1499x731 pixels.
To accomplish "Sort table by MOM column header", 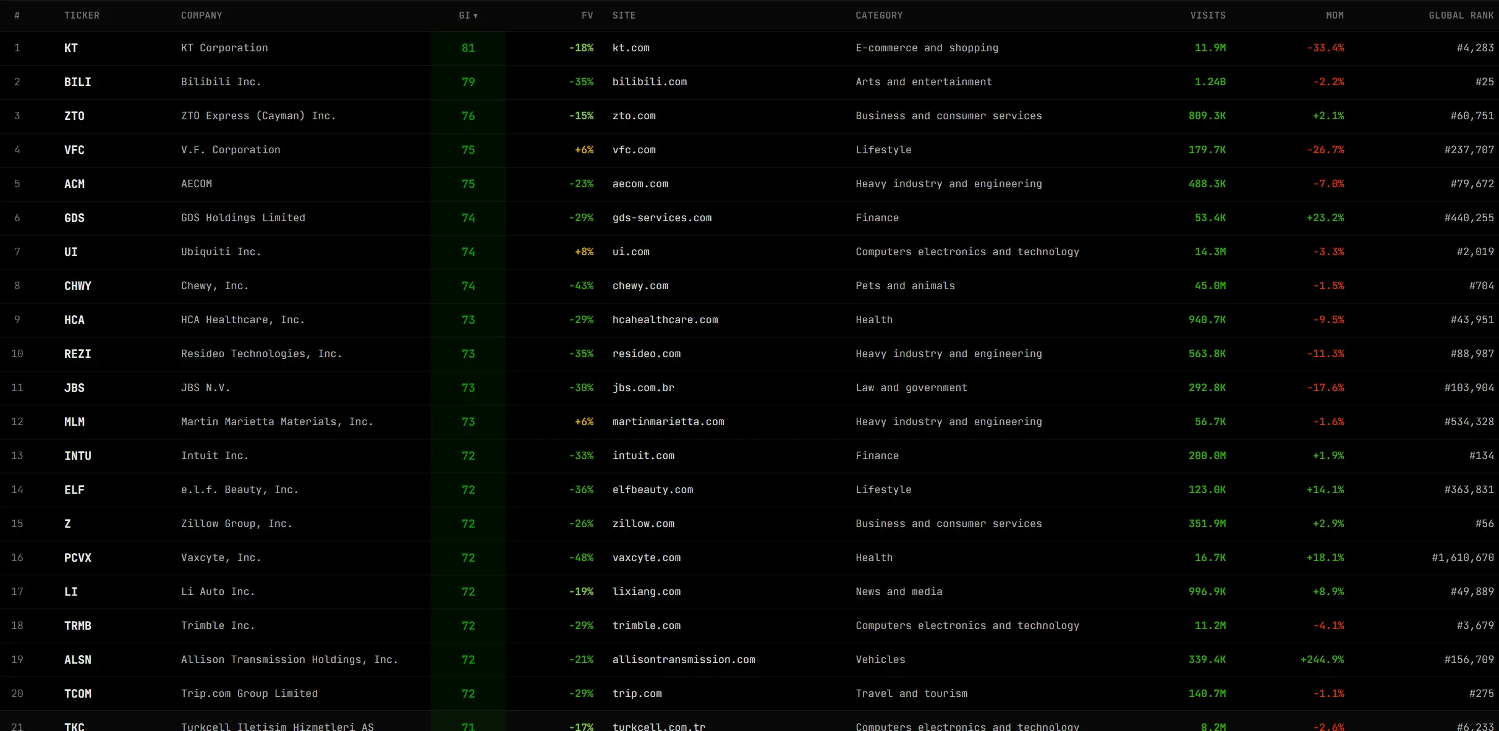I will [1335, 15].
